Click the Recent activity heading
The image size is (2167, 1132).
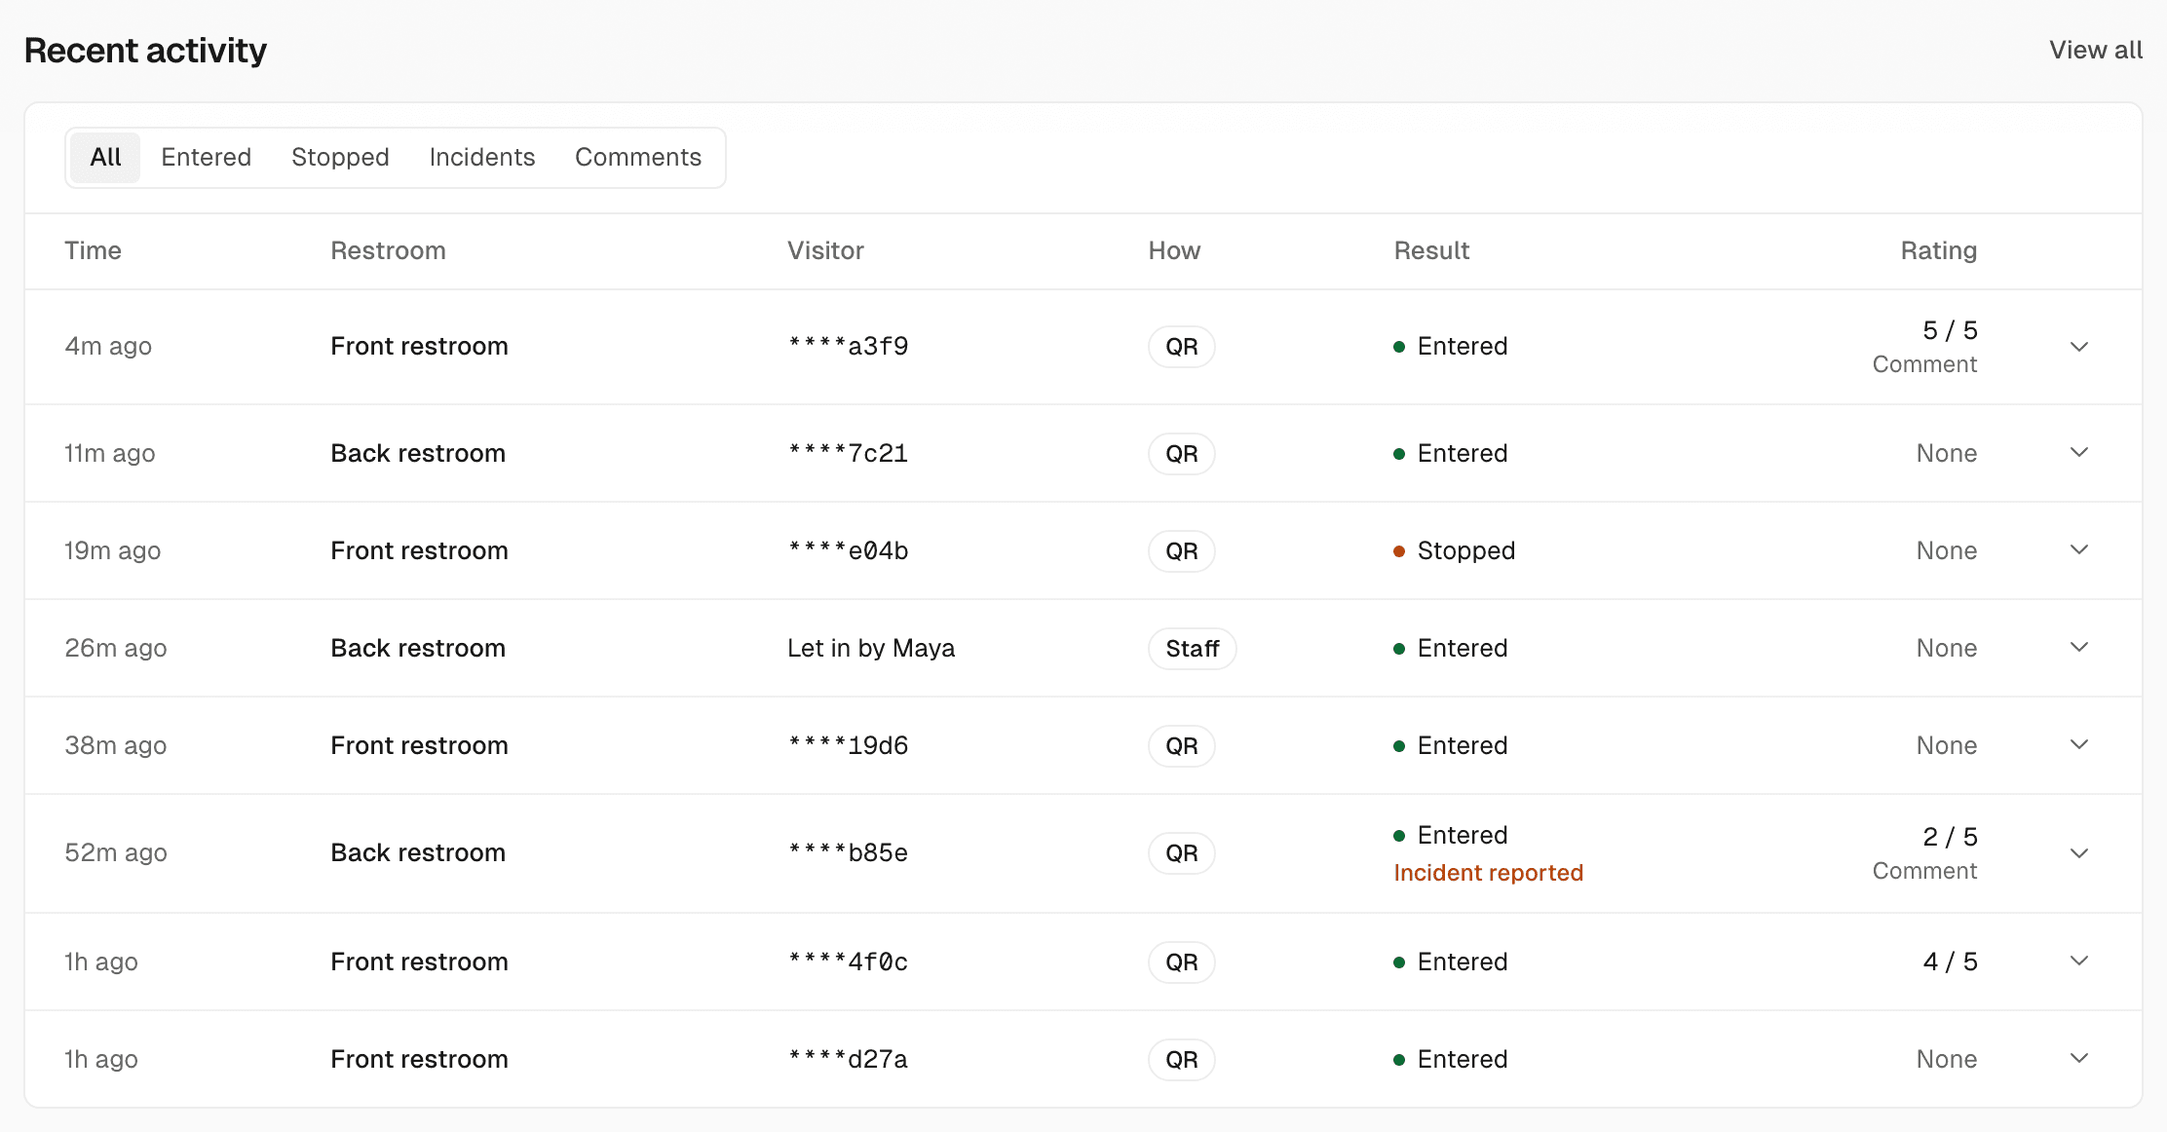pyautogui.click(x=145, y=50)
